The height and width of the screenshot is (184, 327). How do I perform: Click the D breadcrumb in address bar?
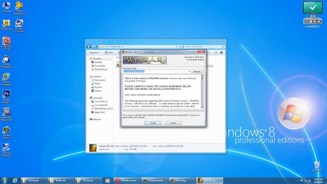pos(106,47)
